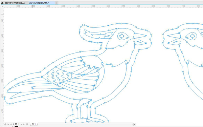This screenshot has height=127, width=203.
Task: Go to the next page arrow
Action: (x=21, y=124)
